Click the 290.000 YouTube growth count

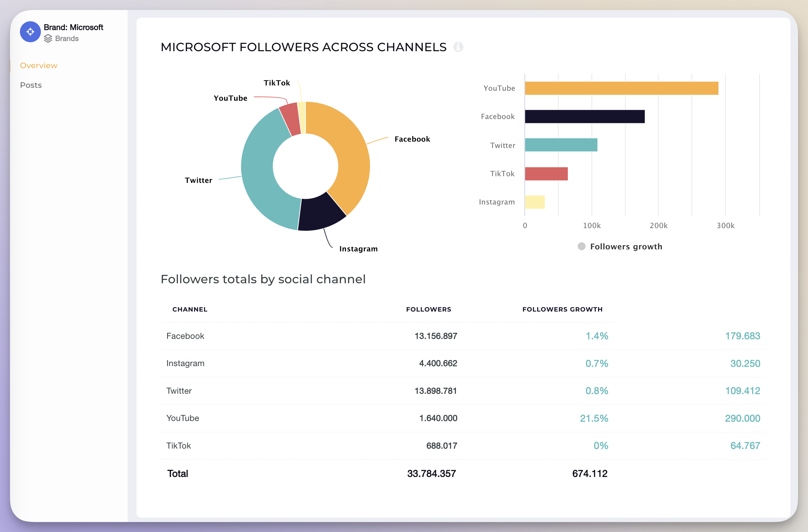(x=743, y=418)
